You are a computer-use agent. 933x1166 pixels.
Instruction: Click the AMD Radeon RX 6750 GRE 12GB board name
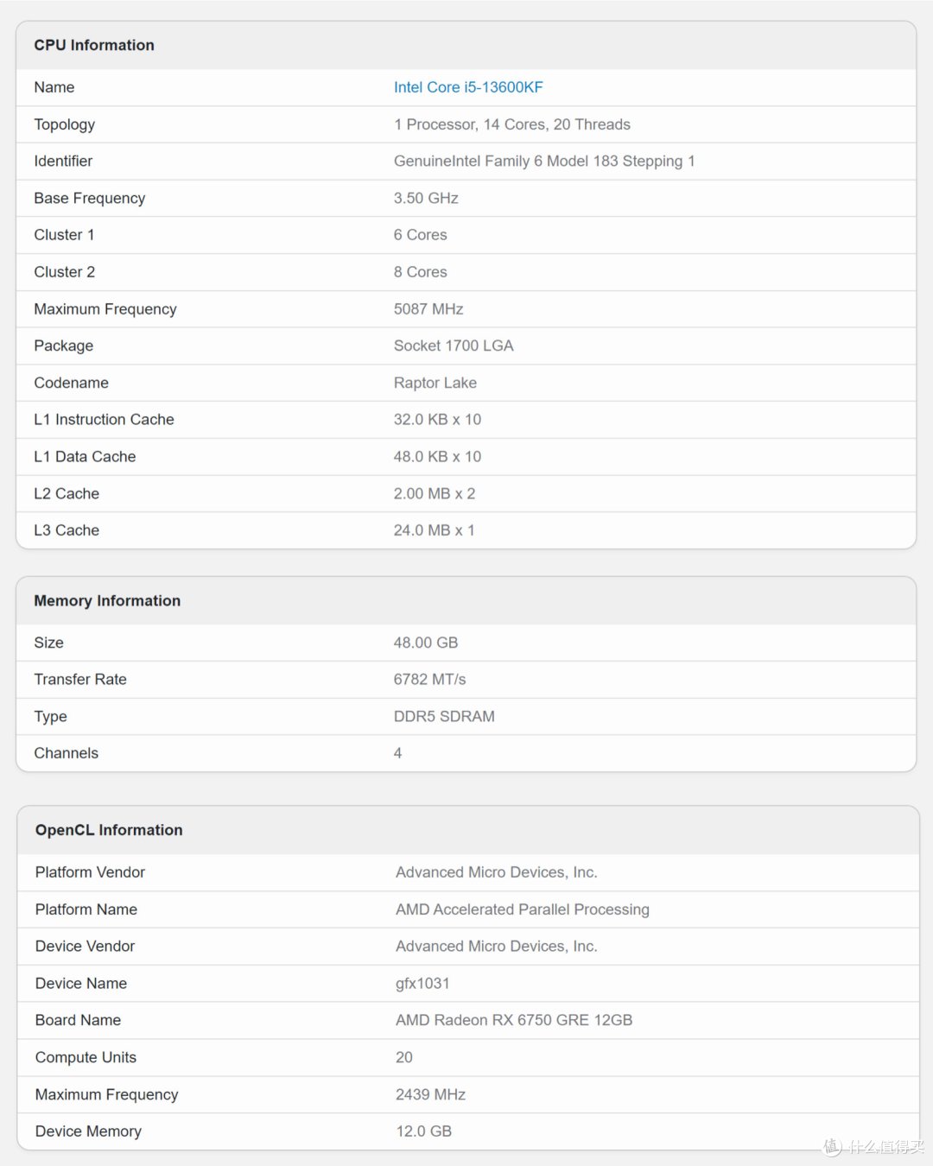tap(514, 1020)
